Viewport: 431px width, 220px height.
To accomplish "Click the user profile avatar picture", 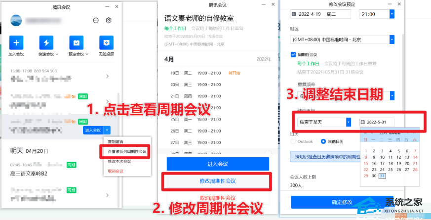I will [16, 20].
